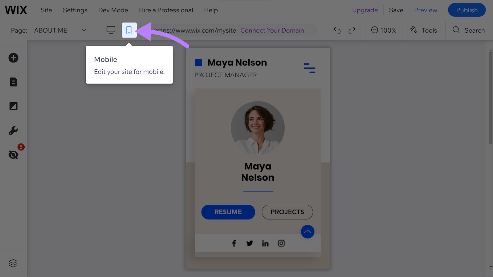493x277 pixels.
Task: Switch to desktop editing view
Action: tap(111, 30)
